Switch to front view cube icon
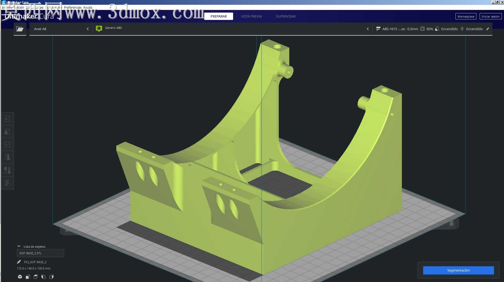Viewport: 504px width, 282px height. pos(28,277)
